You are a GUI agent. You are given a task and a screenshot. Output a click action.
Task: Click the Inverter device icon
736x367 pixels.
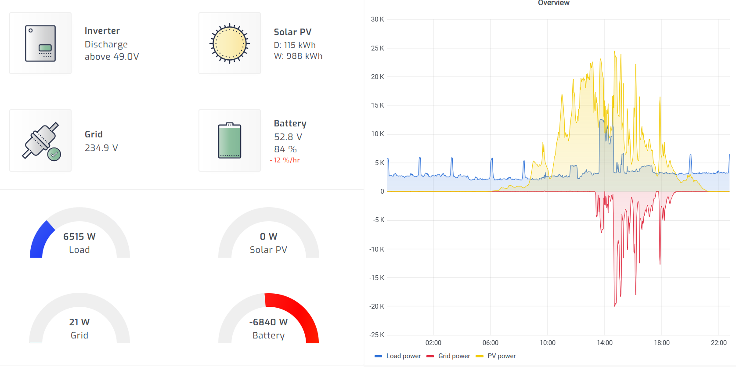coord(40,43)
